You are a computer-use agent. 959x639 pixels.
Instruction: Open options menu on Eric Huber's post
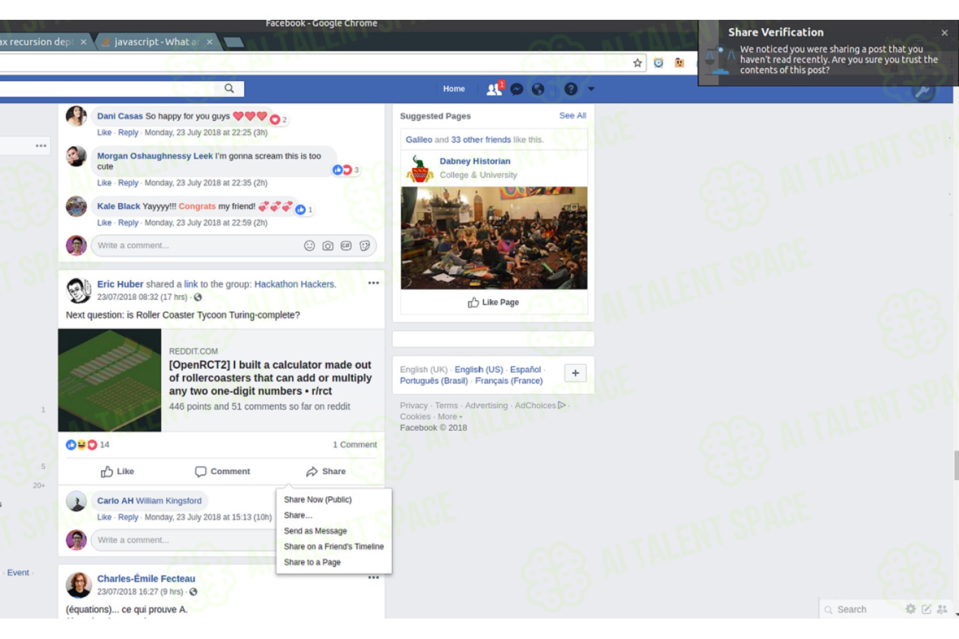click(373, 283)
